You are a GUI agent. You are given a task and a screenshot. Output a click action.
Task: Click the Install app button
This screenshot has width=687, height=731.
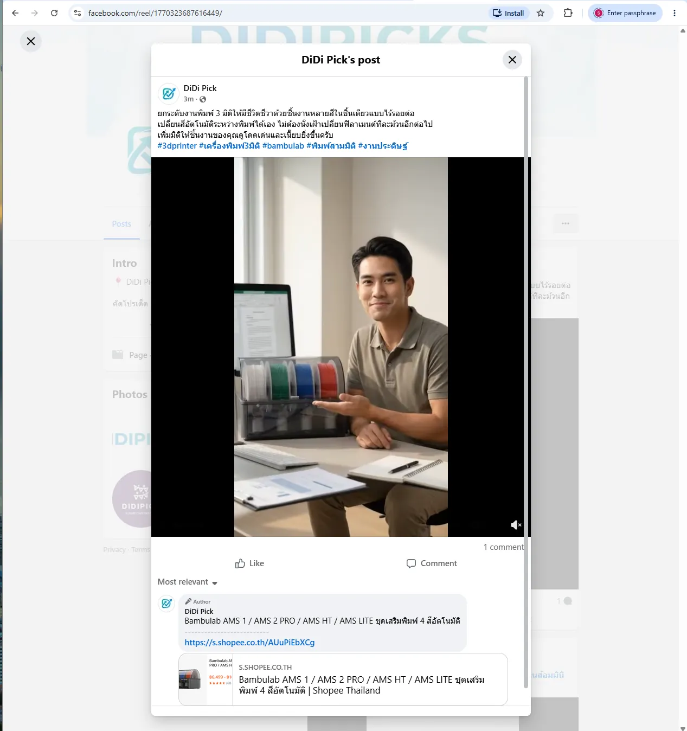tap(509, 13)
